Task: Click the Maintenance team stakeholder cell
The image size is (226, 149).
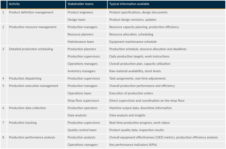Action: coord(81,42)
